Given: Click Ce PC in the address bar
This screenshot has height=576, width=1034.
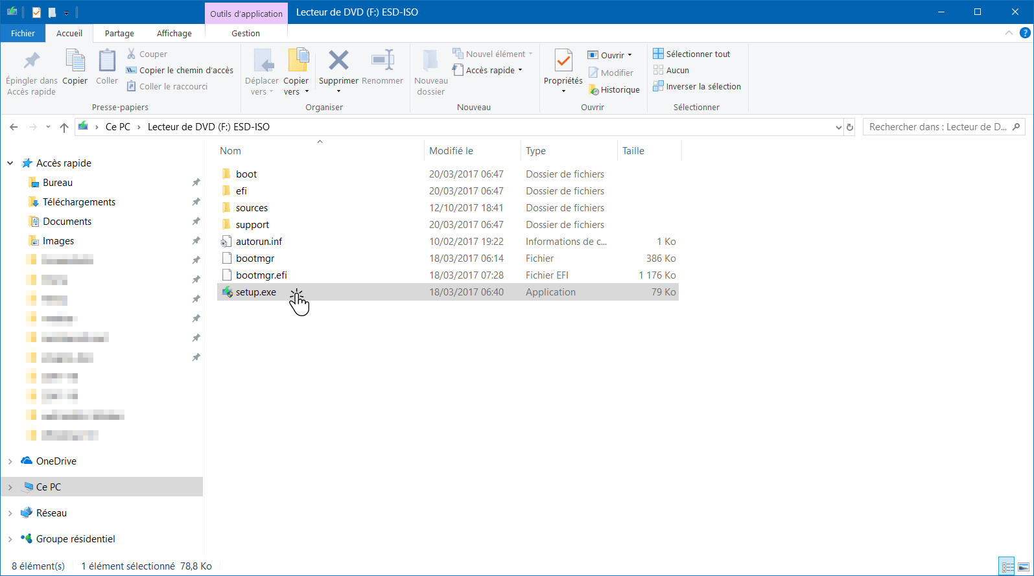Looking at the screenshot, I should (x=118, y=127).
